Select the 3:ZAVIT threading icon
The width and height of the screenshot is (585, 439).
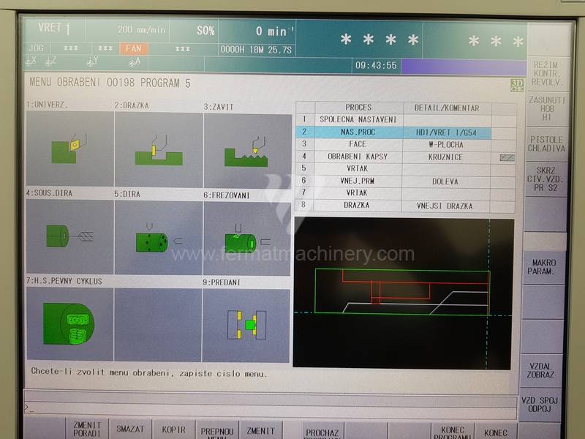click(x=247, y=149)
